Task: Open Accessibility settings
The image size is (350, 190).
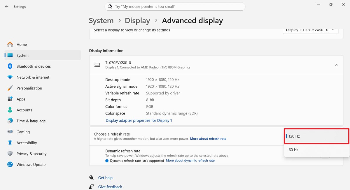Action: pyautogui.click(x=28, y=142)
